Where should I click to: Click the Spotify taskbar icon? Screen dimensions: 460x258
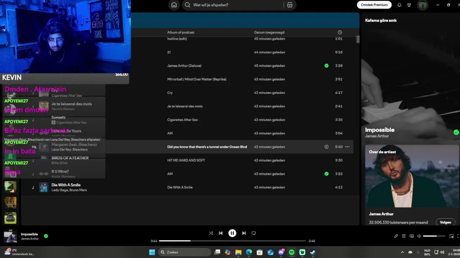tap(291, 252)
